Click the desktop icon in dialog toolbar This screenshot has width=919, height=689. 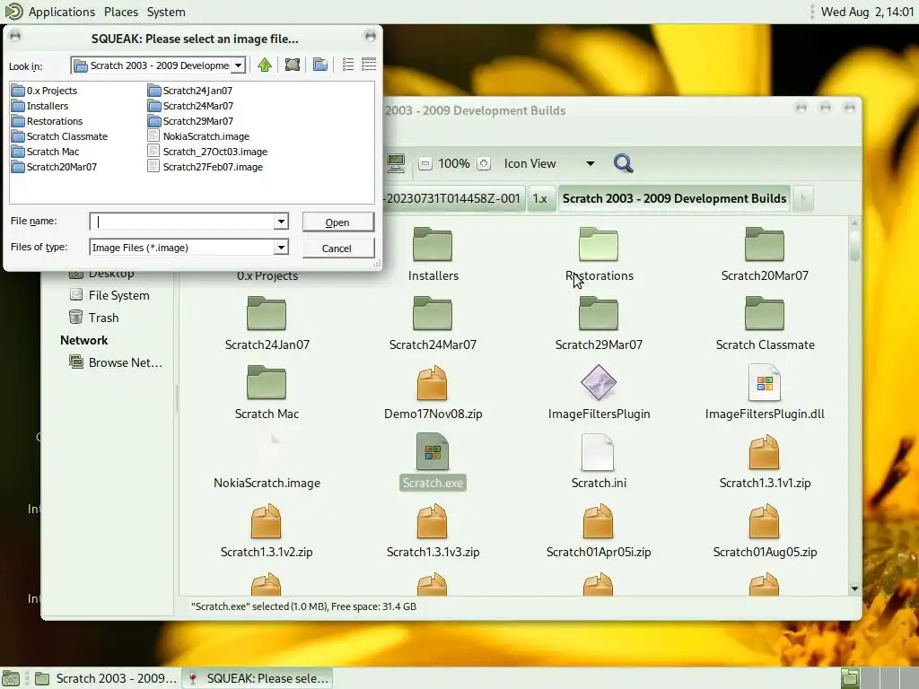(x=293, y=65)
